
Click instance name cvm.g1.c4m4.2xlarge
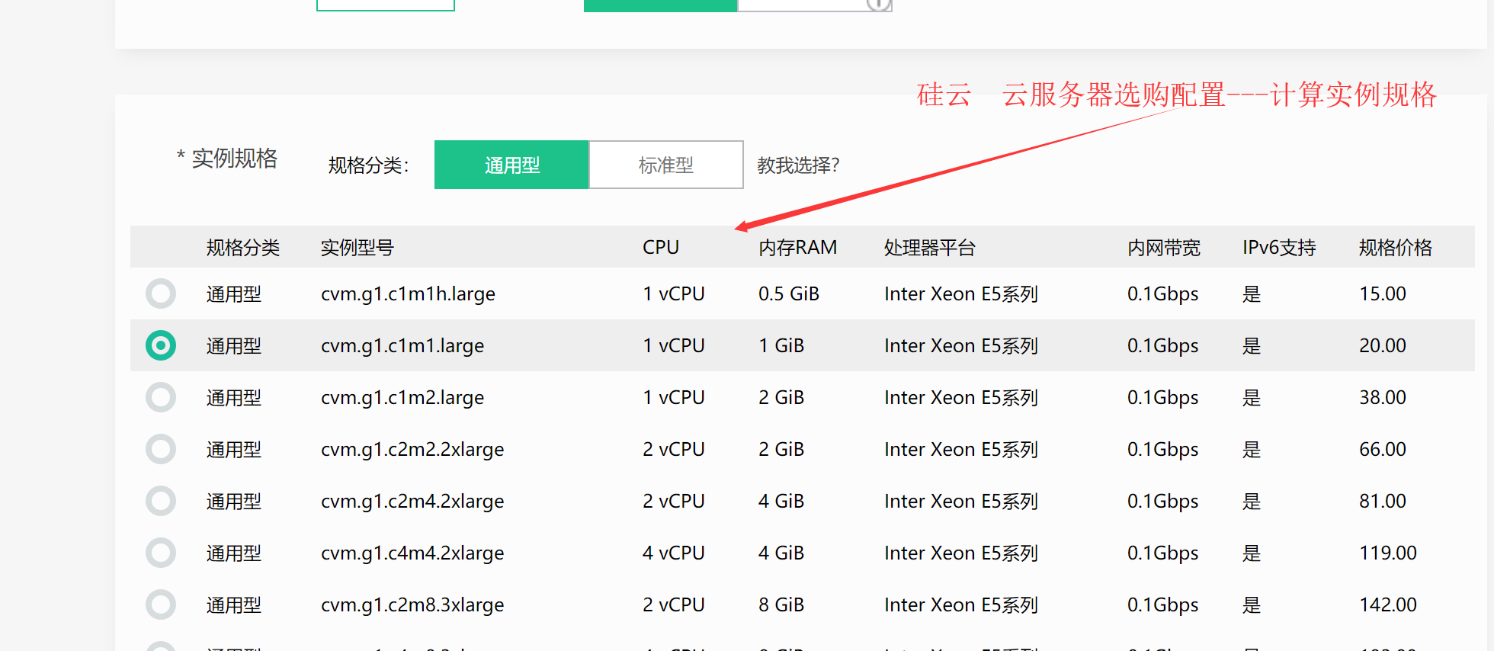pos(412,553)
